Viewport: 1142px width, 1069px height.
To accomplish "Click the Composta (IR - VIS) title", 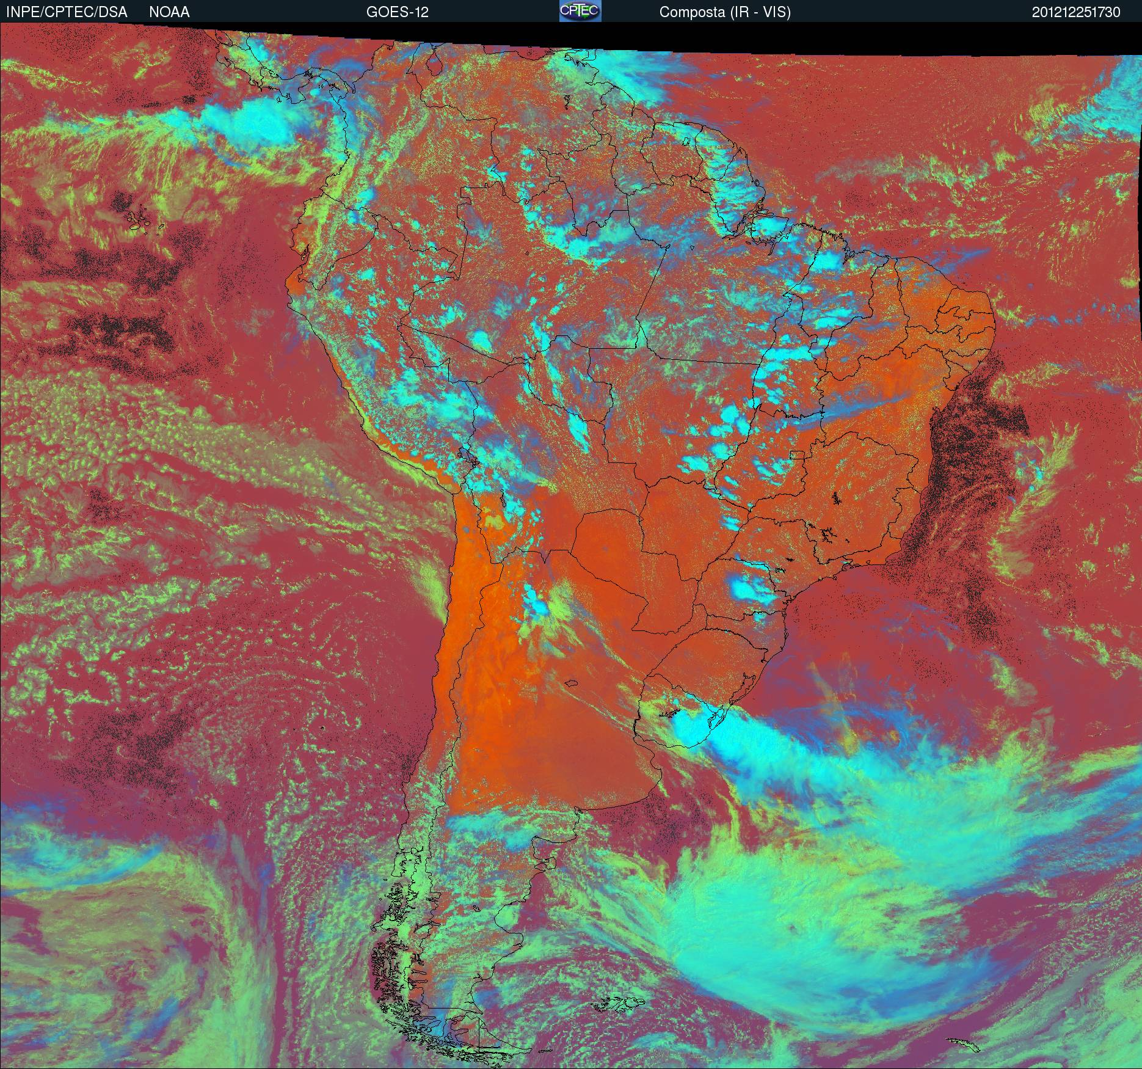I will tap(725, 12).
